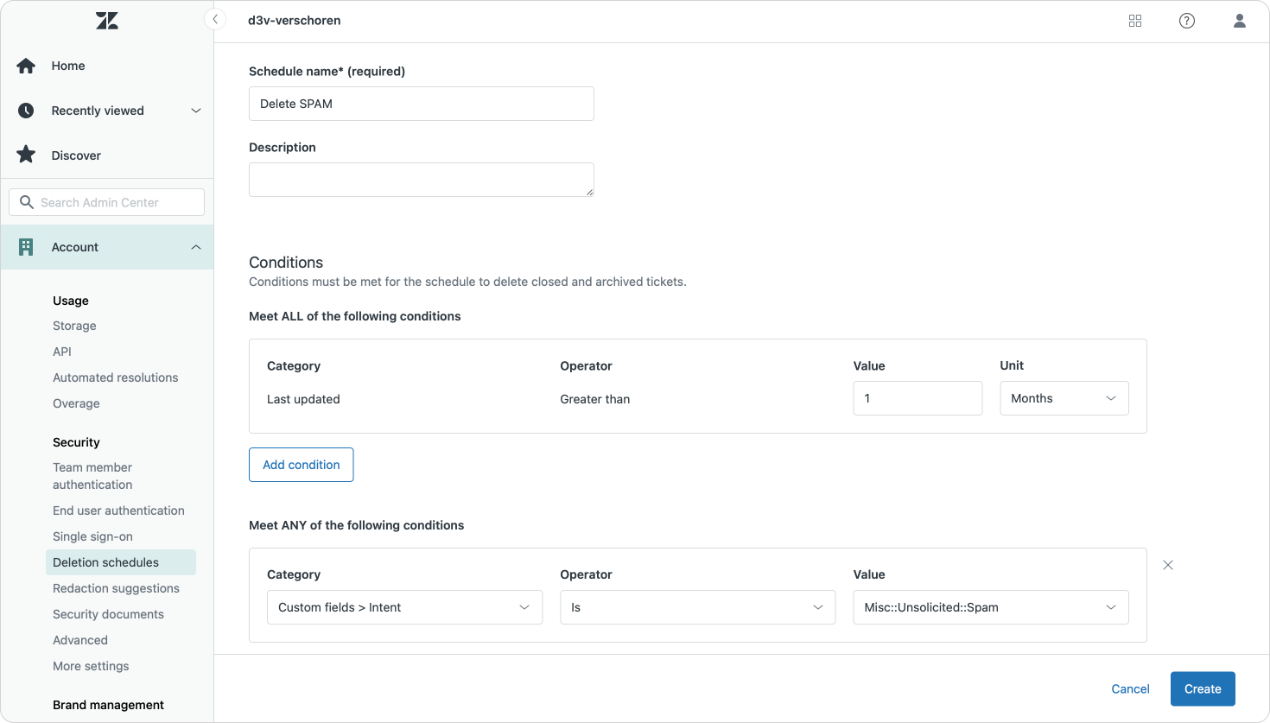The image size is (1270, 723).
Task: Open the Custom fields > Intent category dropdown
Action: coord(404,607)
